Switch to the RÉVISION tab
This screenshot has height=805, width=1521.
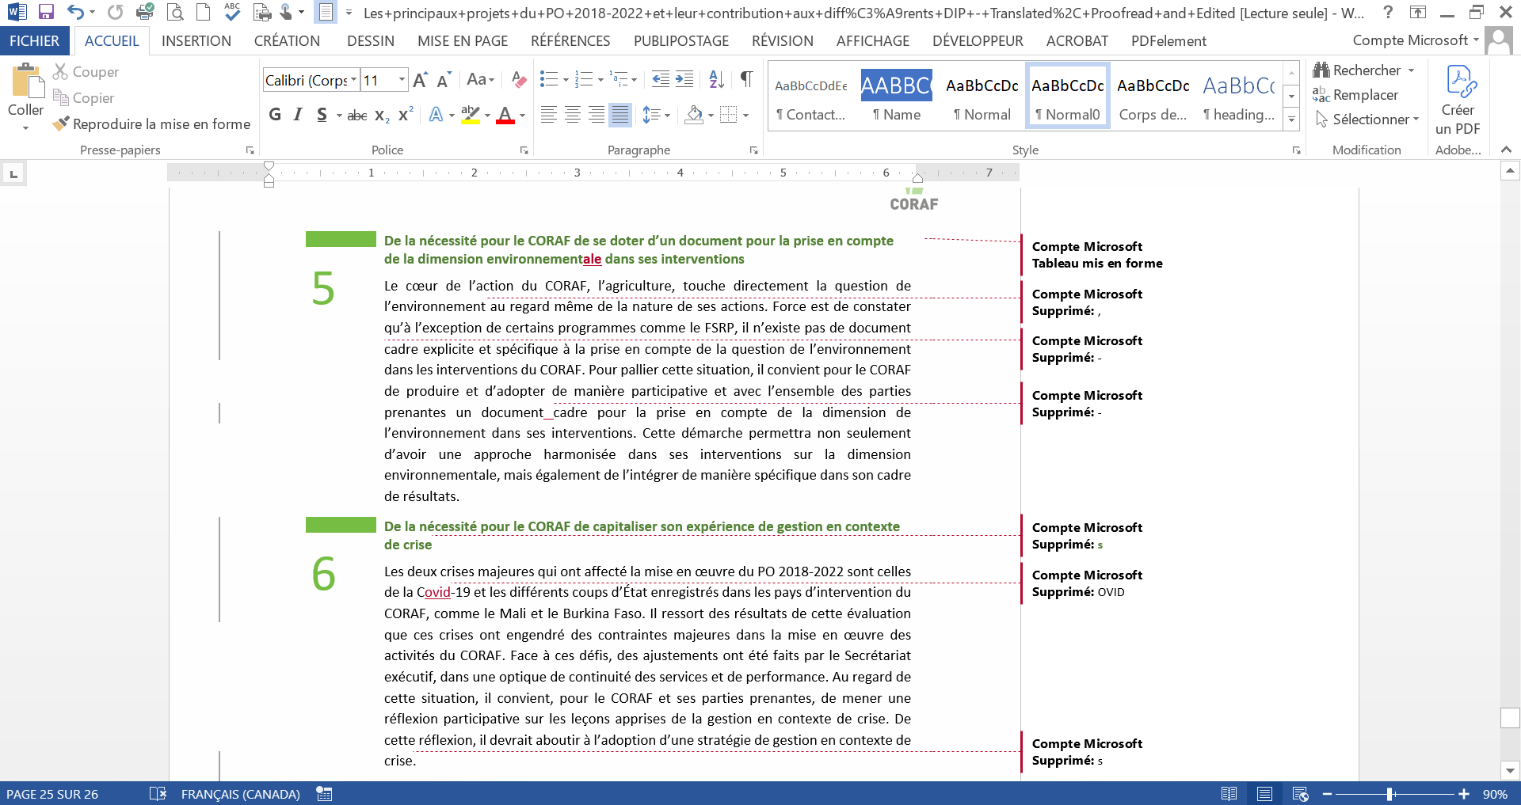click(x=783, y=41)
